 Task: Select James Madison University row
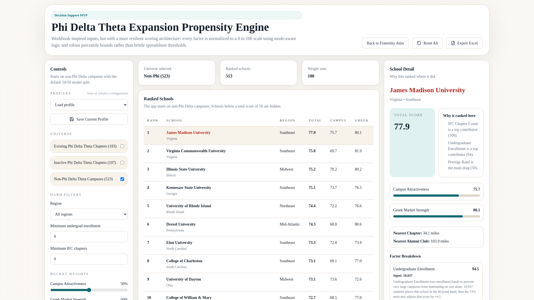point(259,136)
